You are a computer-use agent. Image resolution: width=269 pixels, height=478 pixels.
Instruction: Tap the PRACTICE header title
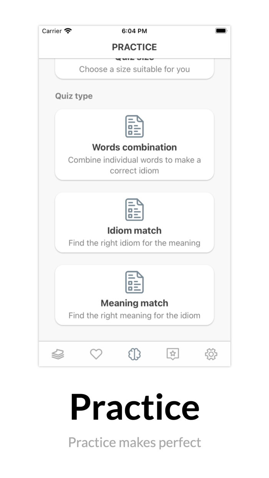(x=134, y=47)
